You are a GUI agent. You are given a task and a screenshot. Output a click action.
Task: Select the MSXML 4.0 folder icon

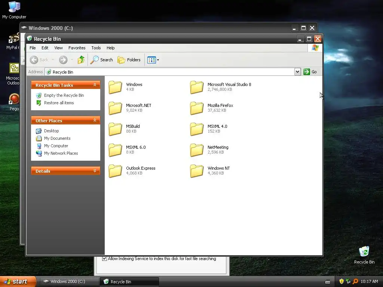click(x=197, y=129)
